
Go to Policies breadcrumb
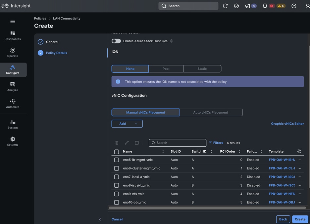coord(40,19)
